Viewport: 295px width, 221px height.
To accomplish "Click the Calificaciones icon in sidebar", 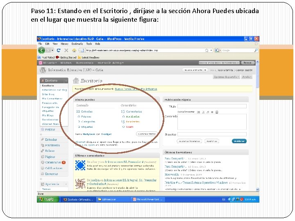I will coord(43,168).
